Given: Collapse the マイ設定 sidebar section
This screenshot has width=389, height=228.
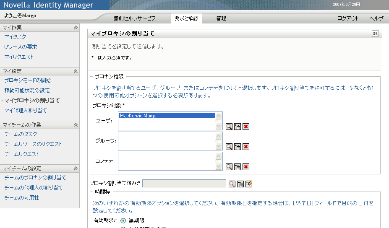Looking at the screenshot, I should (x=76, y=71).
